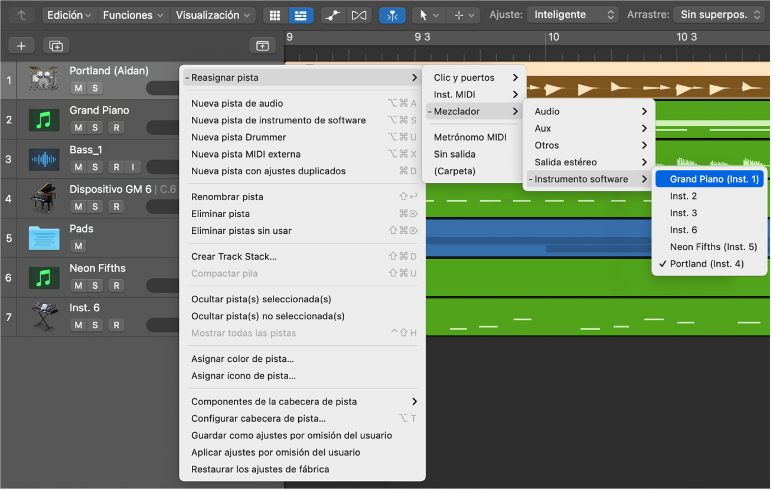The height and width of the screenshot is (490, 773).
Task: Click the Portland track volume slider
Action: tap(163, 89)
